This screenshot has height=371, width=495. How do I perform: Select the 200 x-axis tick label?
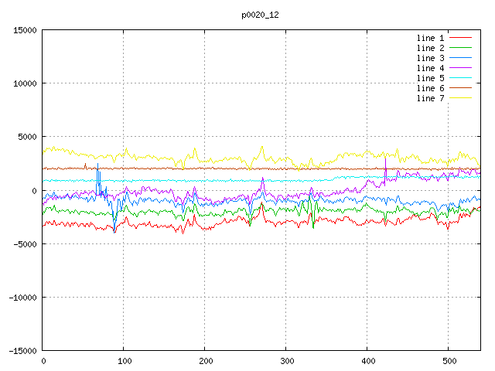(x=205, y=361)
